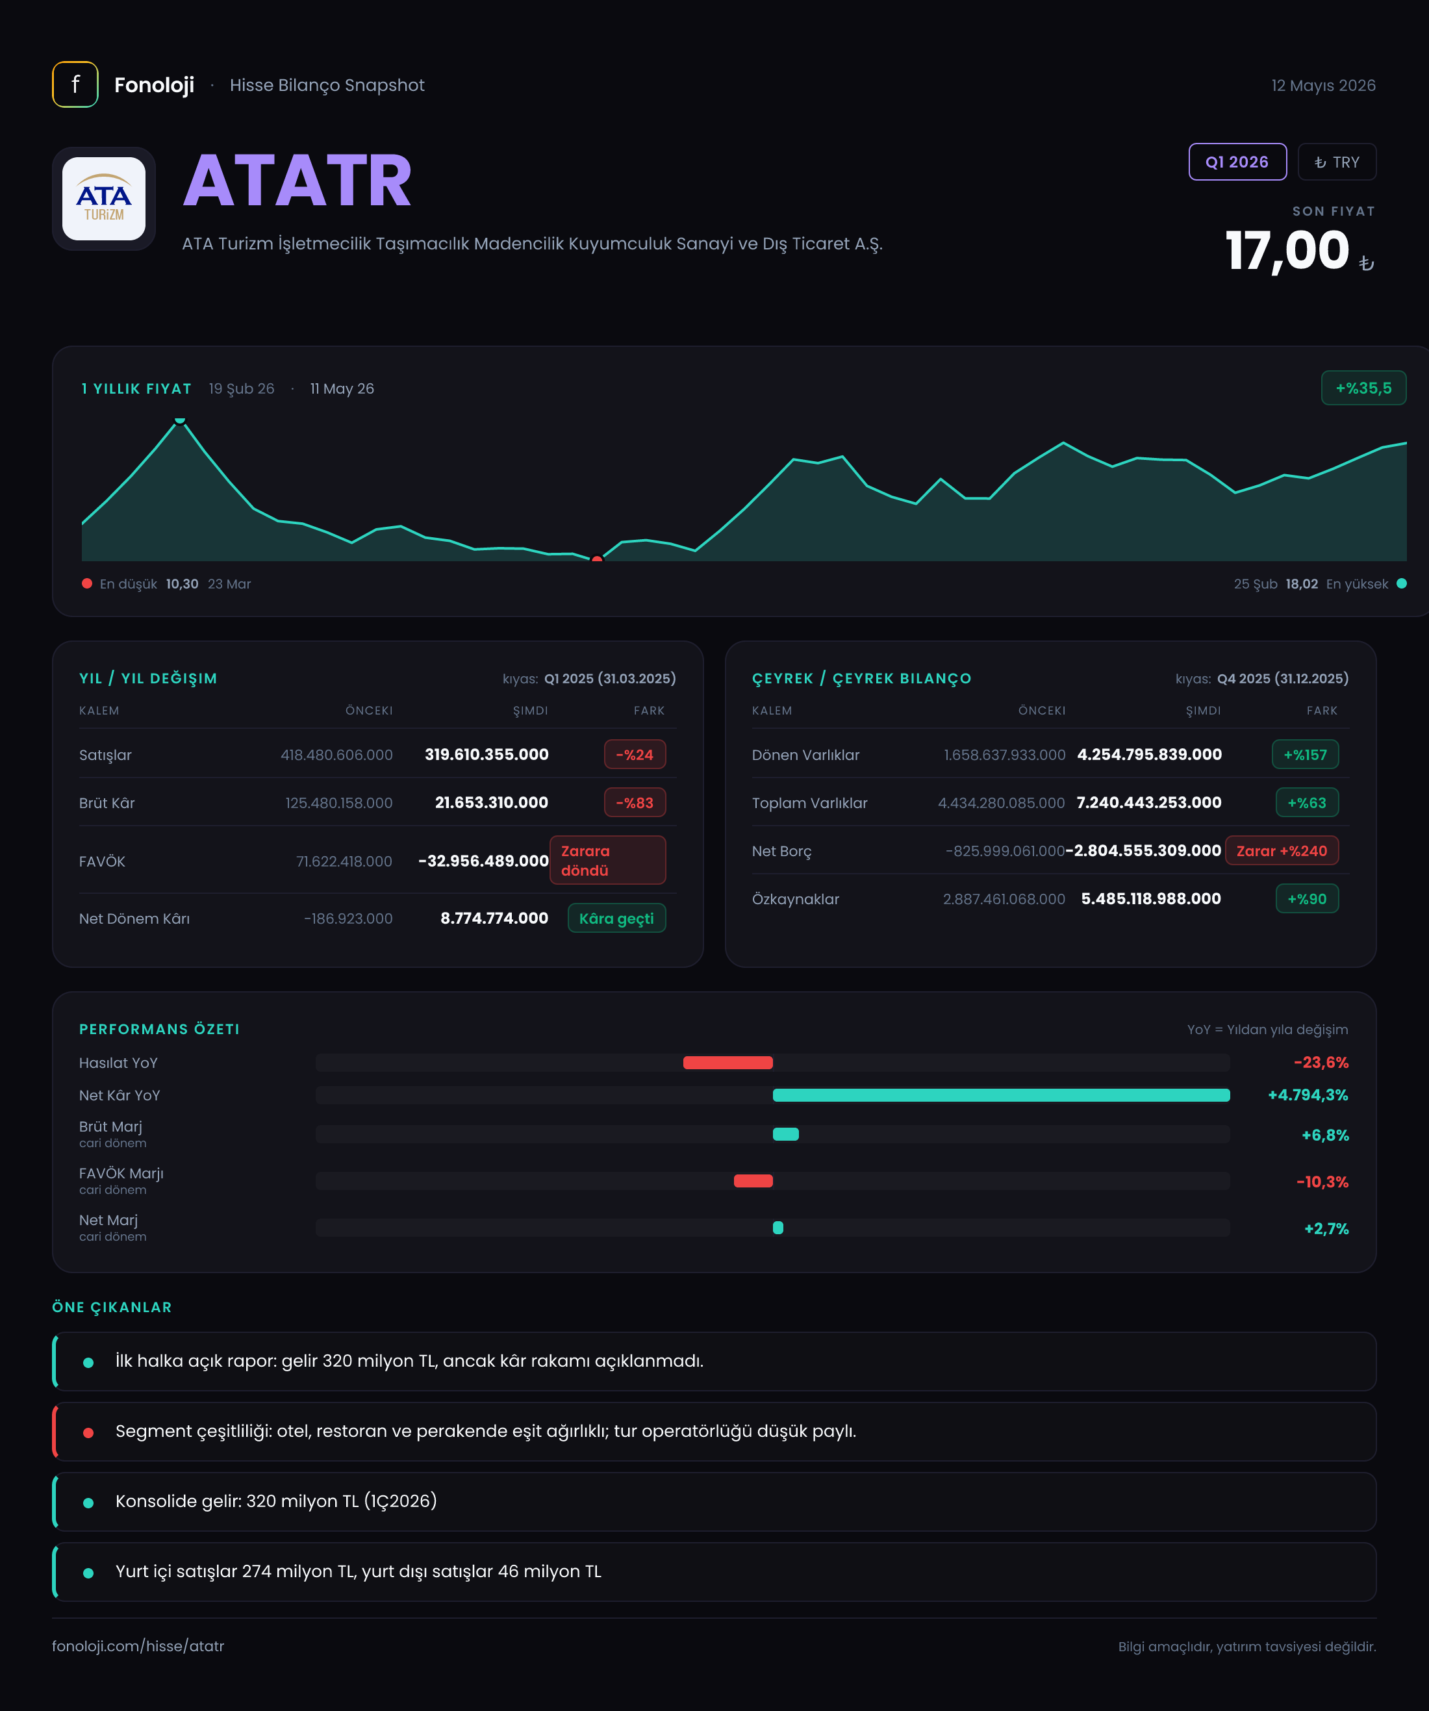Click Dönen Varlıklar value 4.254.795.839.000
Screen dimensions: 1429x1711
[1150, 754]
